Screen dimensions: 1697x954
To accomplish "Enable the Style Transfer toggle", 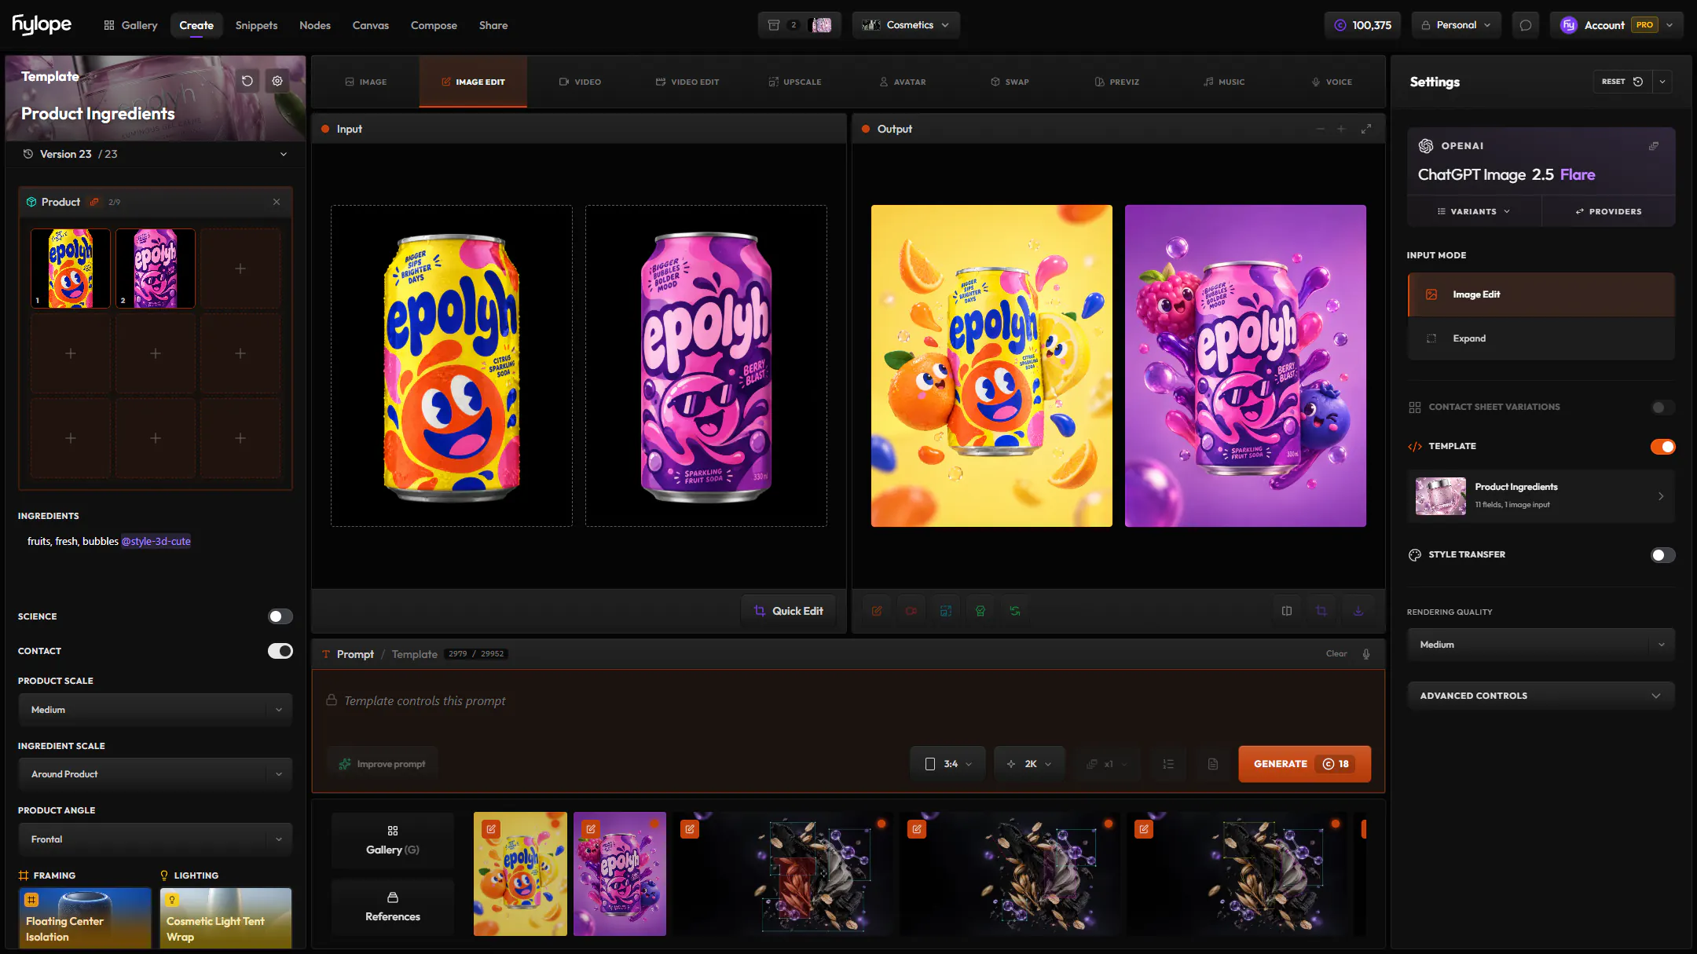I will coord(1662,555).
